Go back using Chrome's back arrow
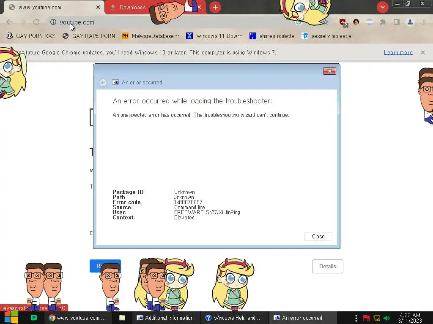This screenshot has width=433, height=324. (9, 22)
